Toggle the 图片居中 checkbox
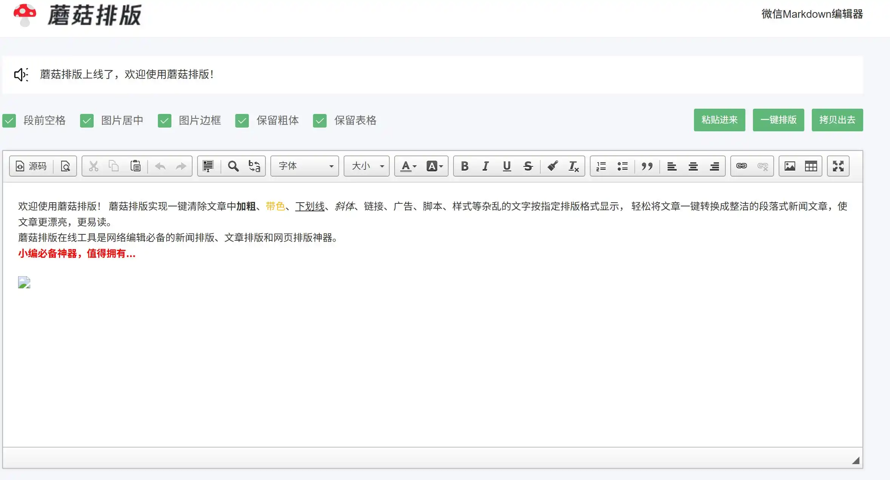Viewport: 890px width, 480px height. pos(87,121)
